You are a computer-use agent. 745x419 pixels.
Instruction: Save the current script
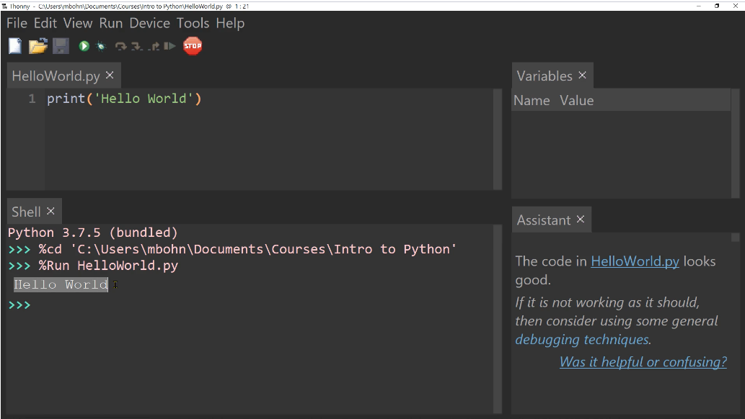(61, 45)
